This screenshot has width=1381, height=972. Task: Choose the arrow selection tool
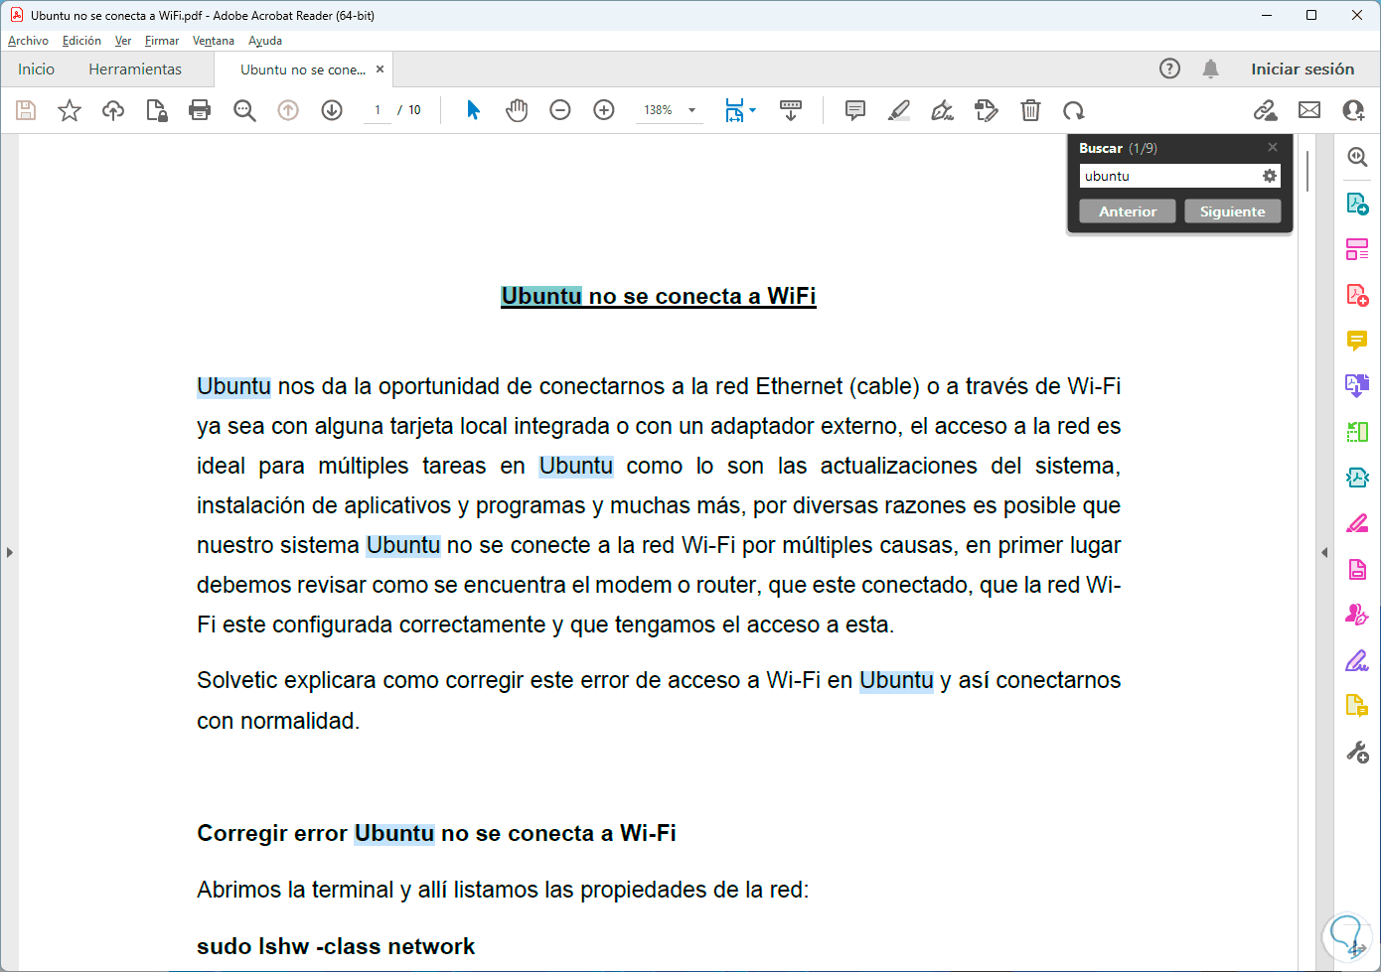[473, 110]
